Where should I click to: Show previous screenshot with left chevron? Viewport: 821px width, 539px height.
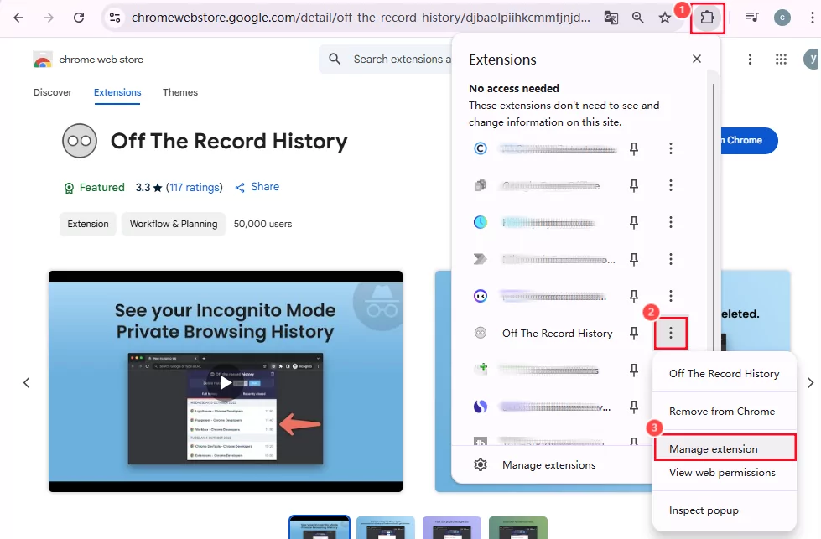(27, 382)
